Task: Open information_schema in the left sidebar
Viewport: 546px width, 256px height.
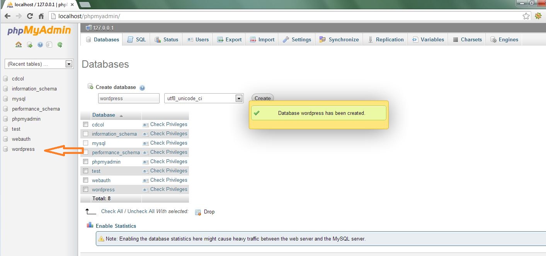Action: [x=34, y=89]
